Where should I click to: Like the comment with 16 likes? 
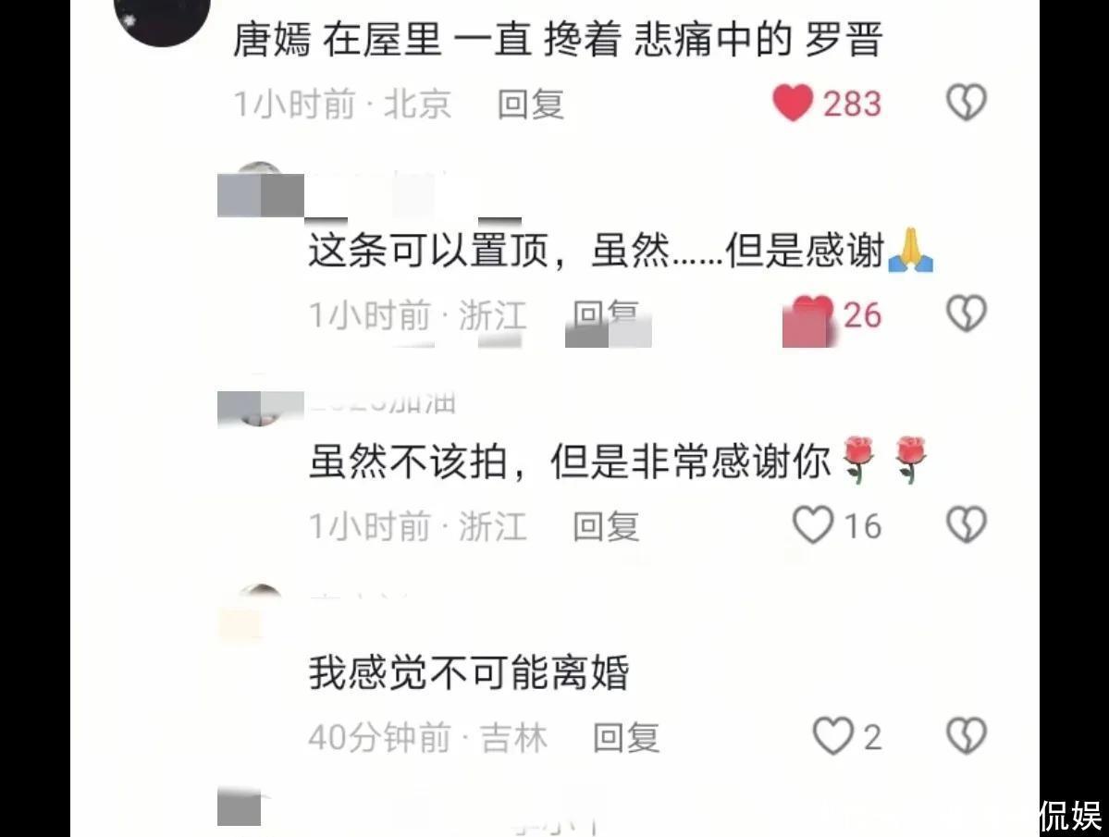click(x=813, y=525)
